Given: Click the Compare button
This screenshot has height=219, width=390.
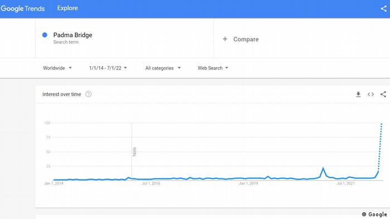Looking at the screenshot, I should [241, 39].
